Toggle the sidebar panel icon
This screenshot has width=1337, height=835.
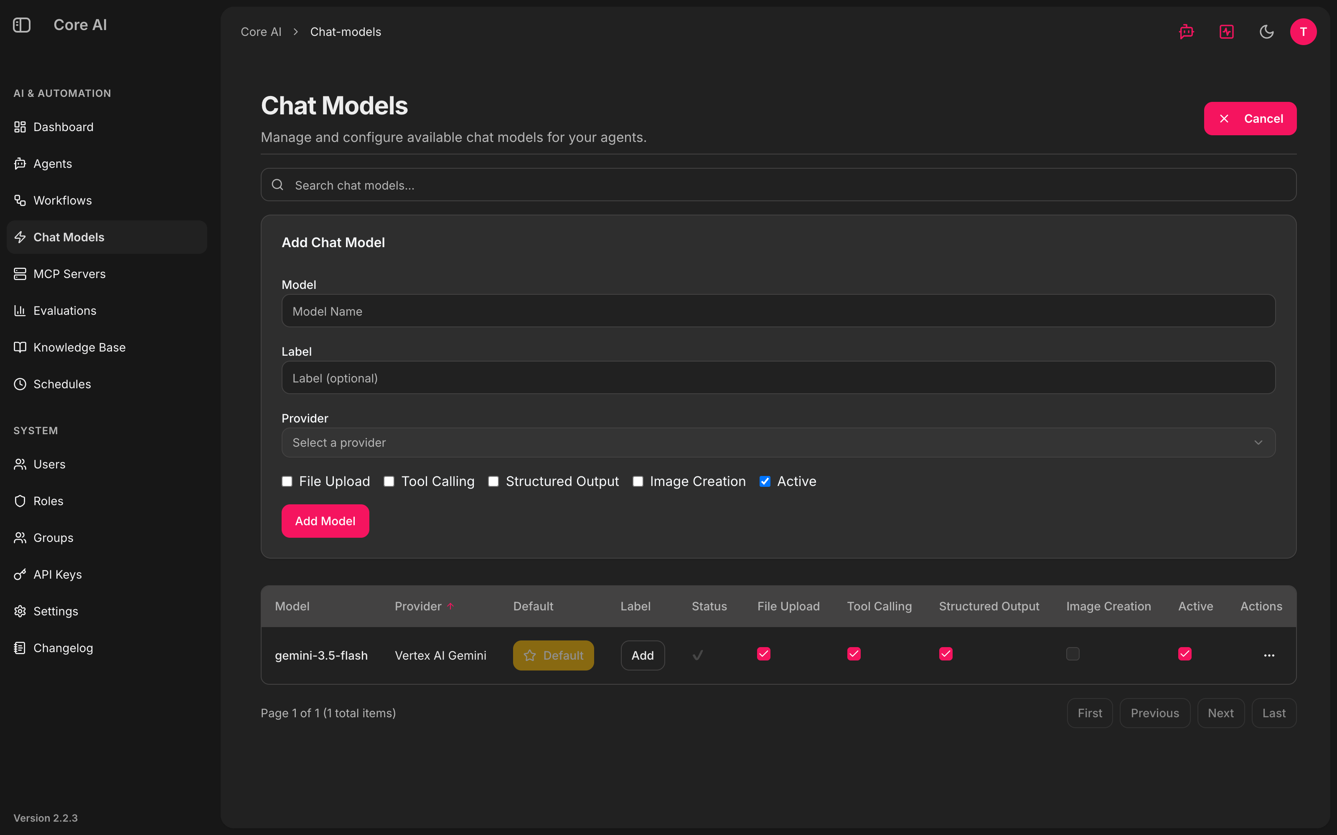coord(22,25)
